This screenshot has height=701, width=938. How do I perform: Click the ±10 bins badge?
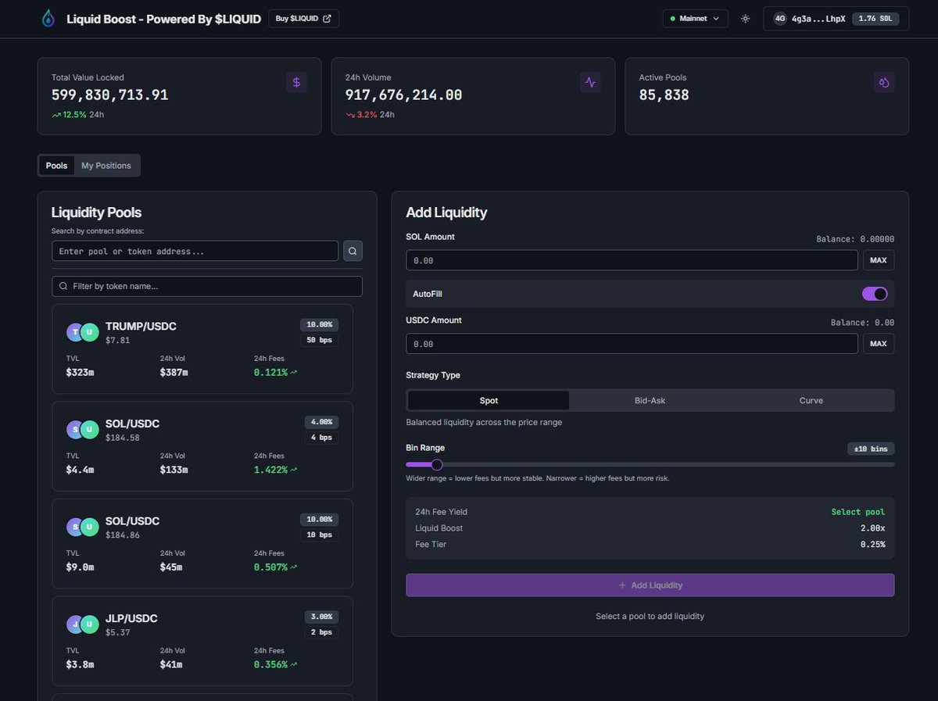tap(871, 449)
